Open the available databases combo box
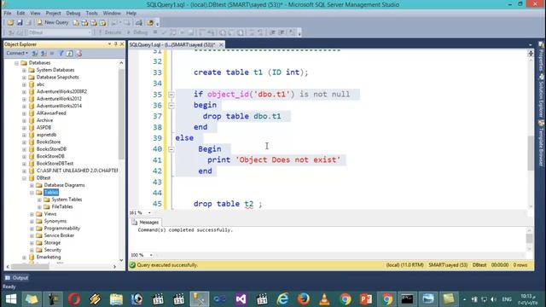Screen dimensions: 546x307 [60, 32]
